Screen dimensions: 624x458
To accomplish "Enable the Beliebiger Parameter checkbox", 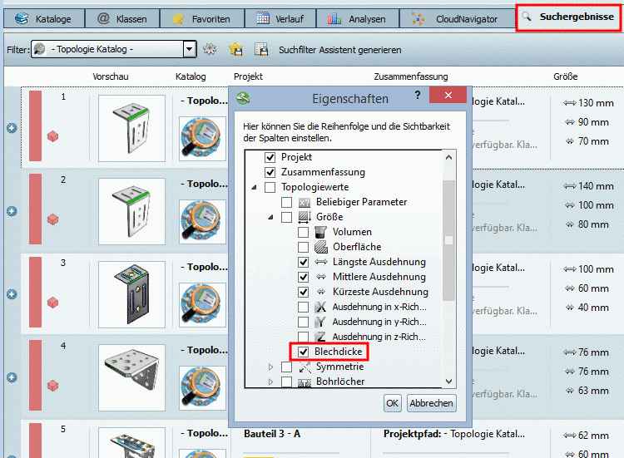I will pos(286,202).
